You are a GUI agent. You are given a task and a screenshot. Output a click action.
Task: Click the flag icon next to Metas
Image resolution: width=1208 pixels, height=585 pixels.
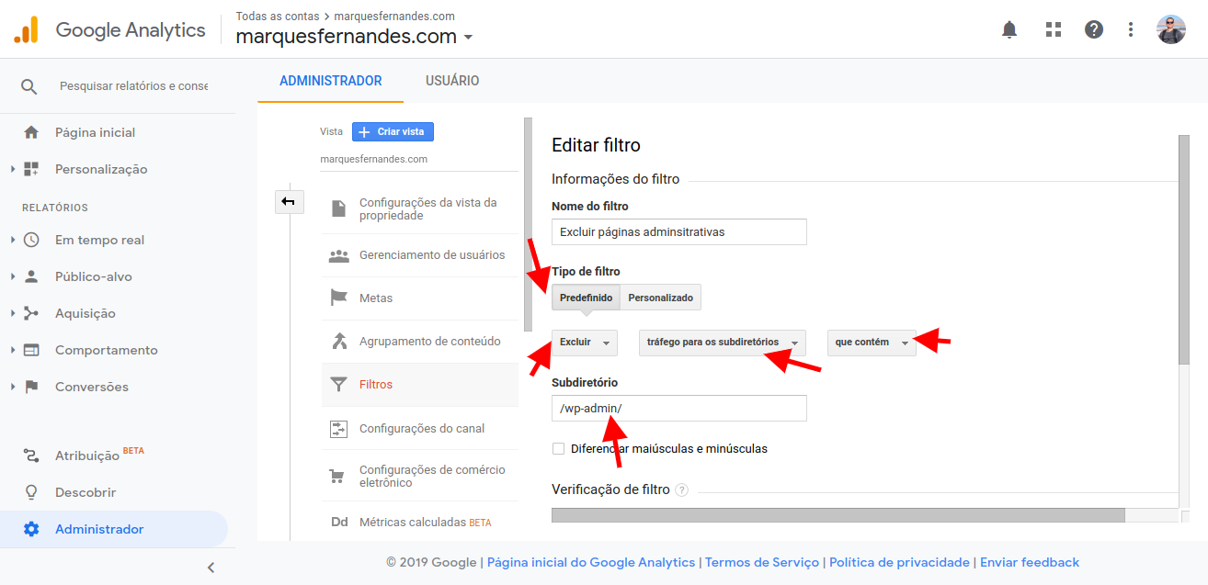tap(339, 298)
